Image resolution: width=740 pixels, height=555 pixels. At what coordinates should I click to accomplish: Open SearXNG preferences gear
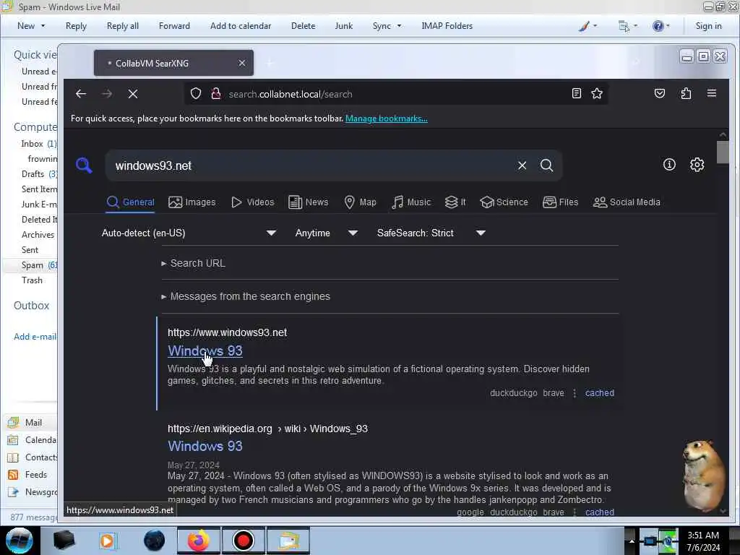(x=697, y=164)
